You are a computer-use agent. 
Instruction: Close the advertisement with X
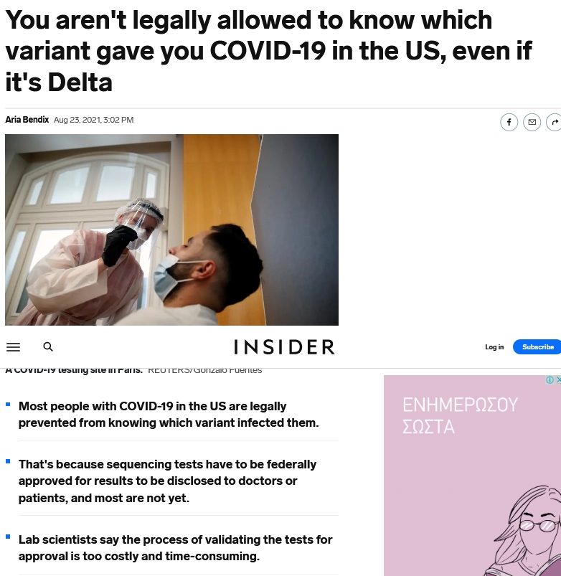[x=558, y=380]
